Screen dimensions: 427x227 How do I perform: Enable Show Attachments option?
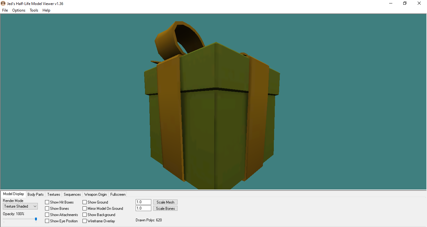point(47,215)
